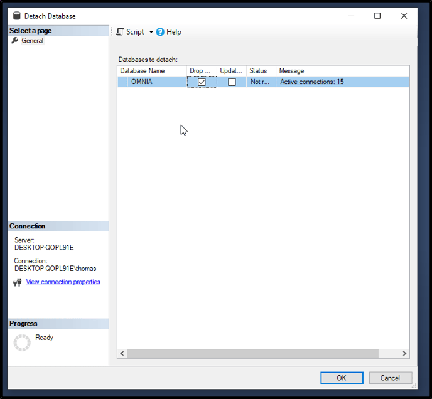The width and height of the screenshot is (432, 399).
Task: Select the OMNIA database name cell
Action: click(157, 82)
